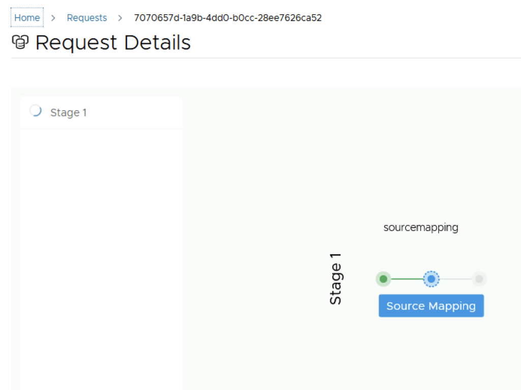The image size is (521, 390).
Task: Click the chevron after Requests breadcrumb
Action: 120,18
